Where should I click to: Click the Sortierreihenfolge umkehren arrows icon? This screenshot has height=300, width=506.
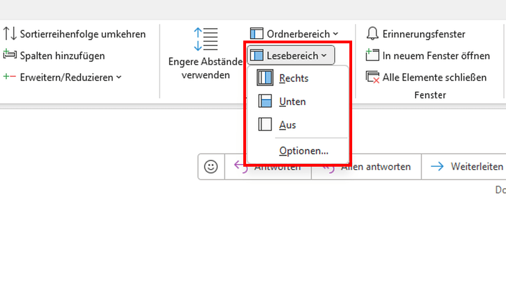[9, 33]
